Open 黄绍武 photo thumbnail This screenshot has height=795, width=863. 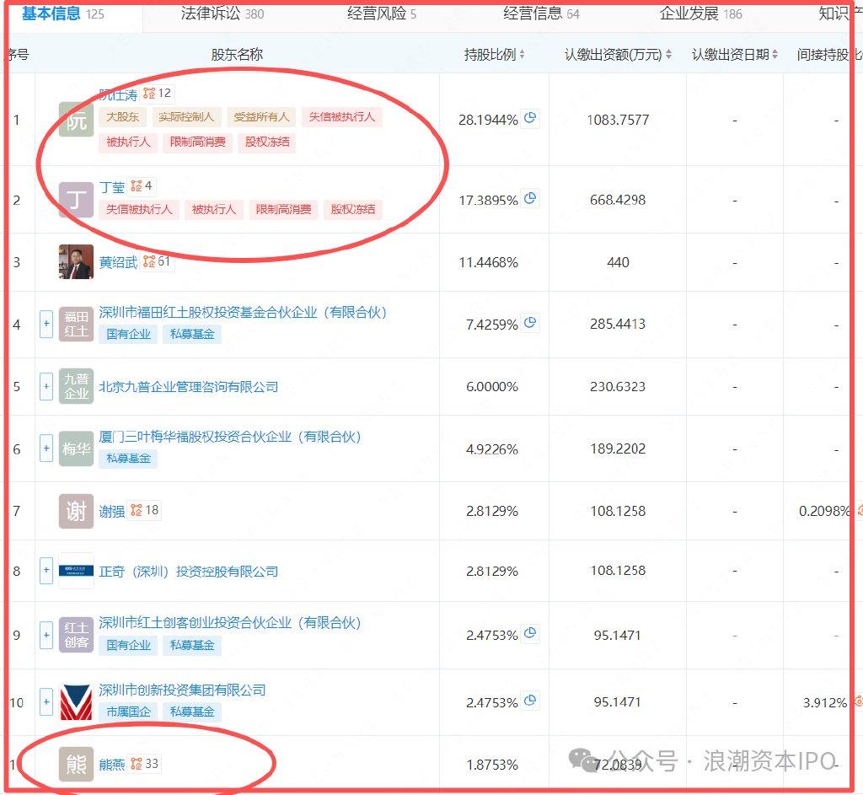click(76, 261)
